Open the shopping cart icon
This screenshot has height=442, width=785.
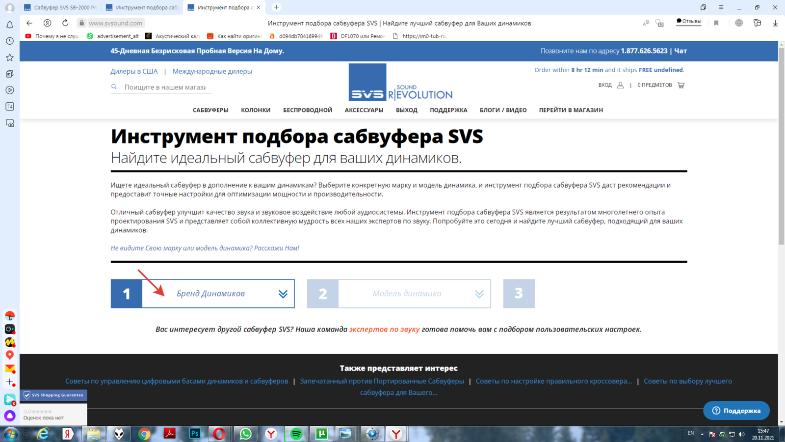(x=681, y=85)
